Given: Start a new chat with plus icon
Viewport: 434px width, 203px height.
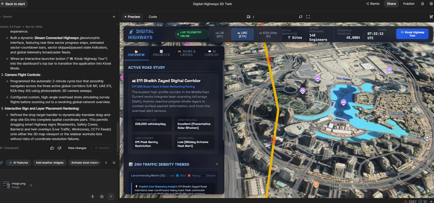Looking at the screenshot, I should coord(114,17).
